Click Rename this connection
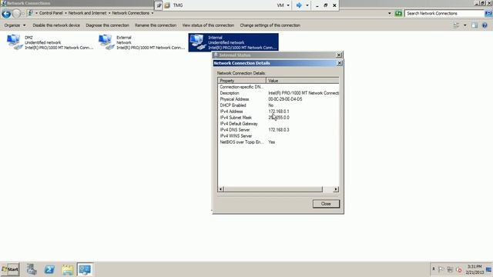This screenshot has height=277, width=493. click(156, 25)
